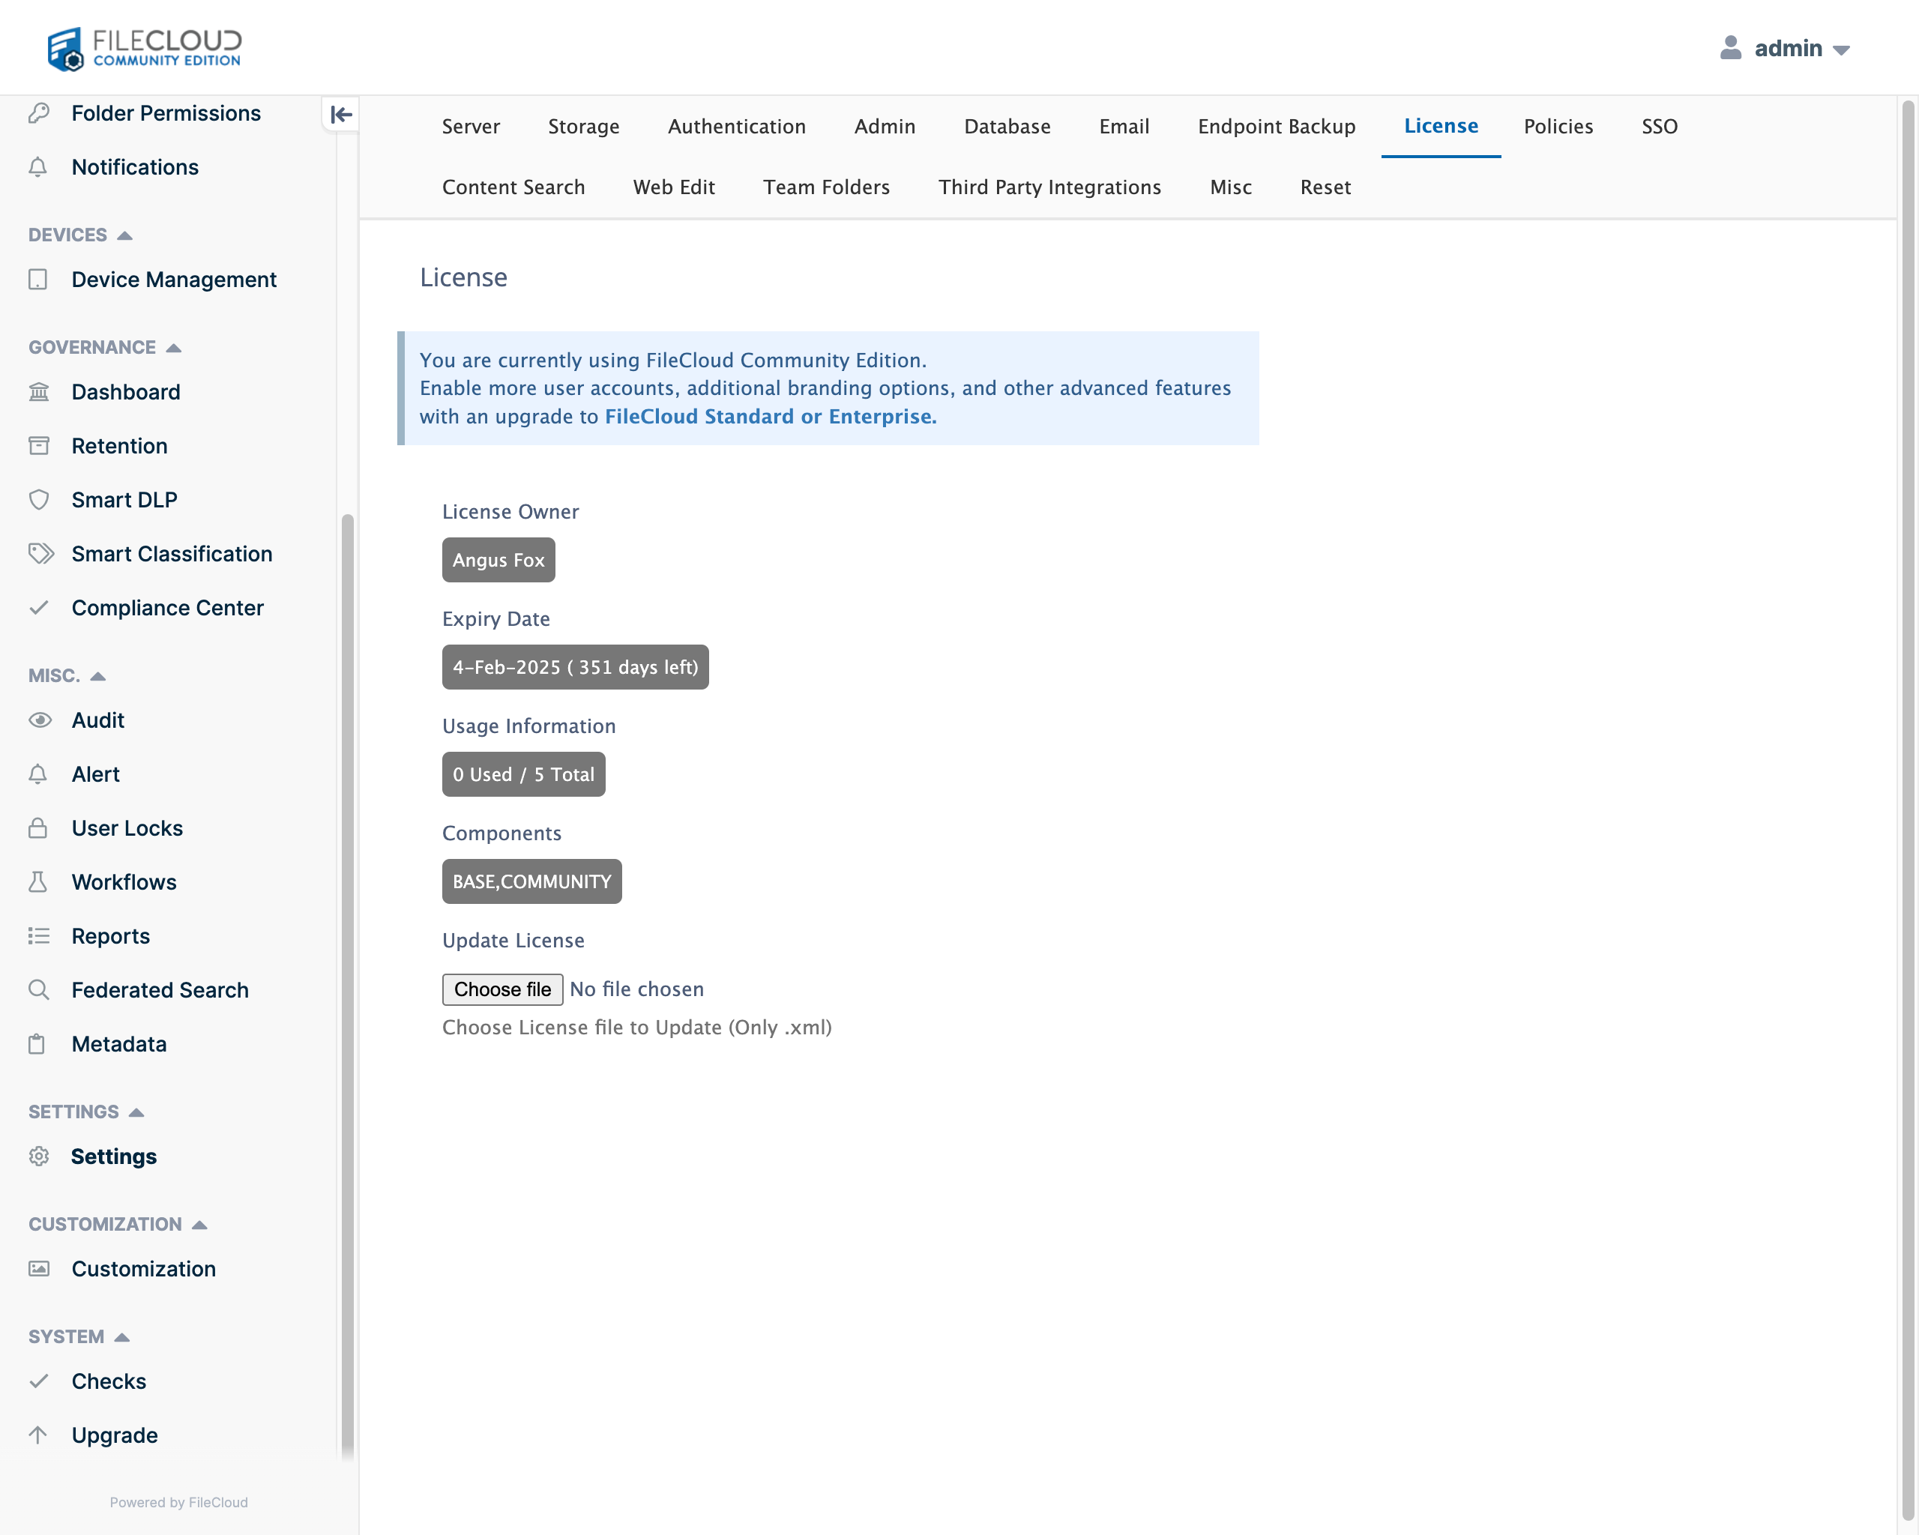The image size is (1919, 1535).
Task: Collapse the MISC. section
Action: point(98,675)
